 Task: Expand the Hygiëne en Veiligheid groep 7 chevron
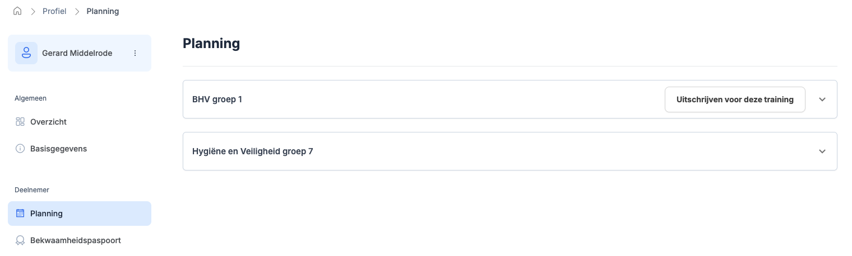coord(822,151)
